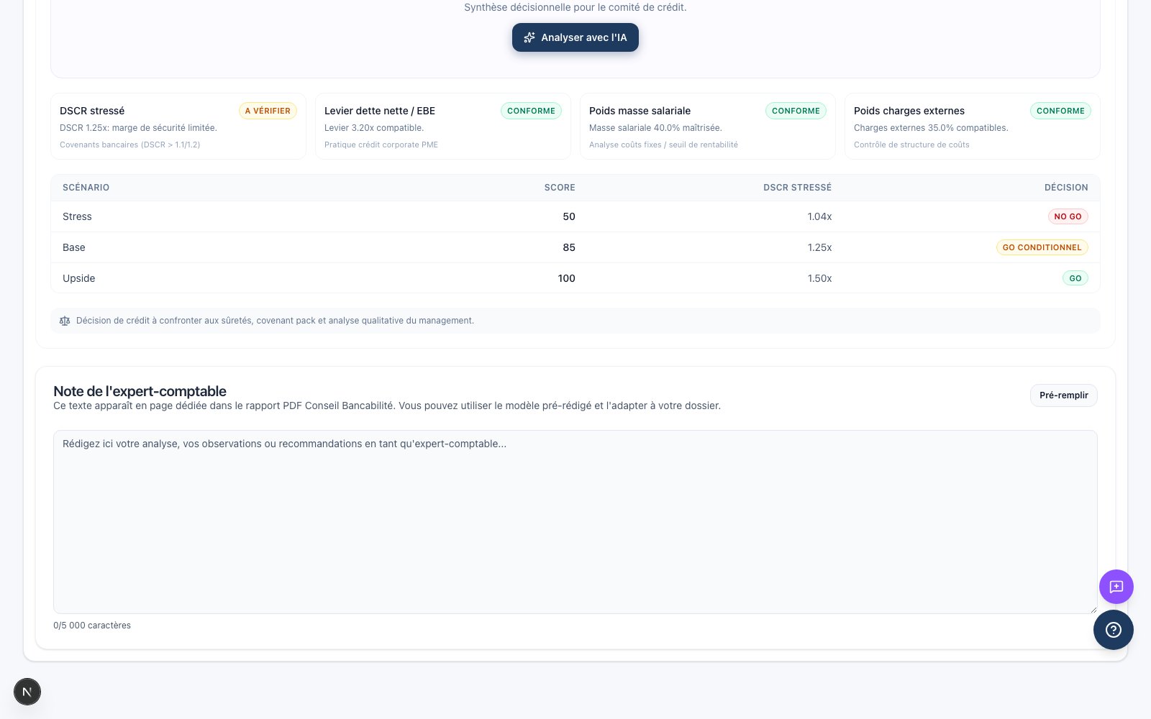
Task: Select the Base scenario row label
Action: point(74,247)
